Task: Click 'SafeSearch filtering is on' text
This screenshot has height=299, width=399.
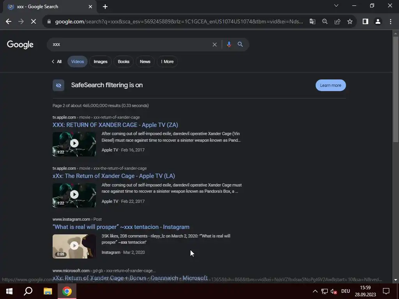Action: coord(107,85)
